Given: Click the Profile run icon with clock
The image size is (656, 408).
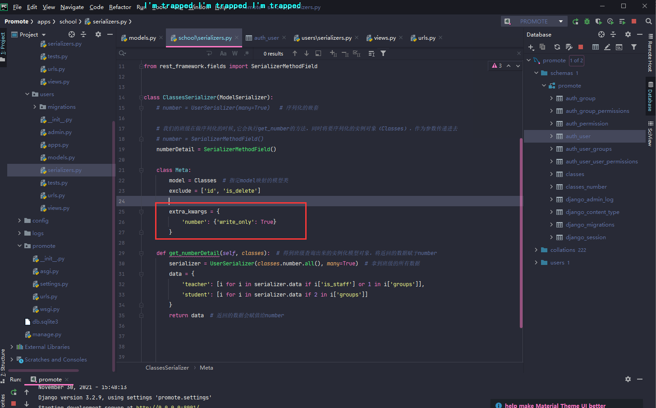Looking at the screenshot, I should (x=610, y=21).
